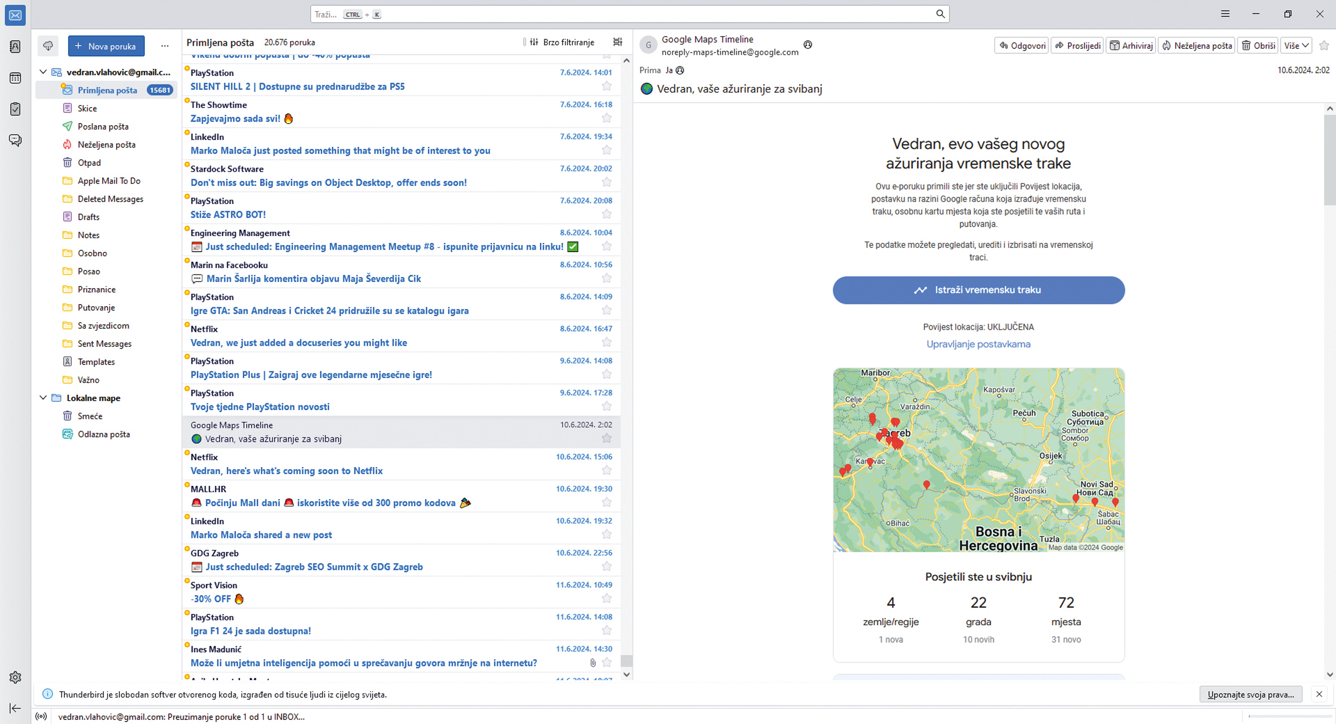Viewport: 1336px width, 724px height.
Task: Open the Mail space icon
Action: point(15,15)
